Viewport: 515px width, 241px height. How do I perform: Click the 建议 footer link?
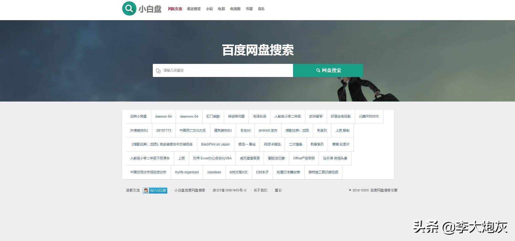click(x=278, y=190)
